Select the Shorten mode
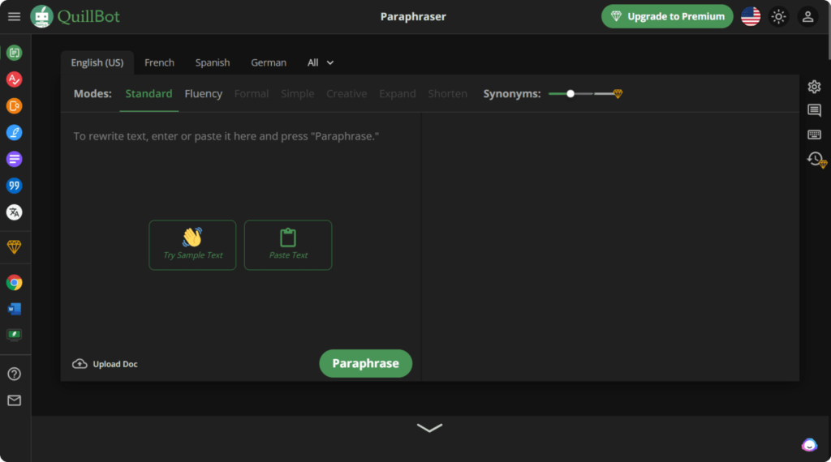 [448, 94]
